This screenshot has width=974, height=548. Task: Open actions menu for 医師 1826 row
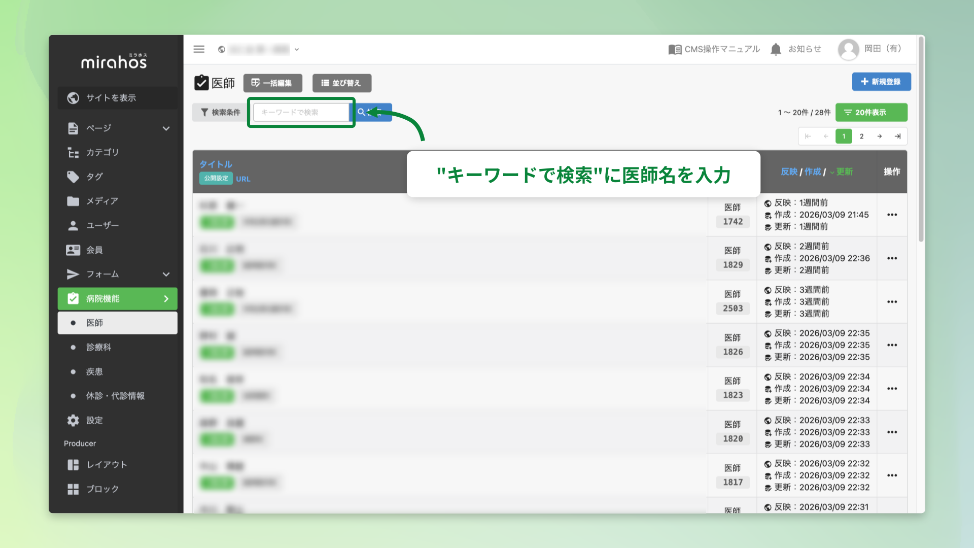pos(892,345)
